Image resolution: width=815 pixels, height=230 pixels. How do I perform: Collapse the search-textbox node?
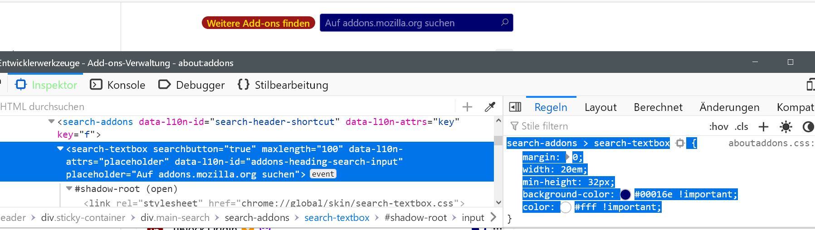[60, 149]
